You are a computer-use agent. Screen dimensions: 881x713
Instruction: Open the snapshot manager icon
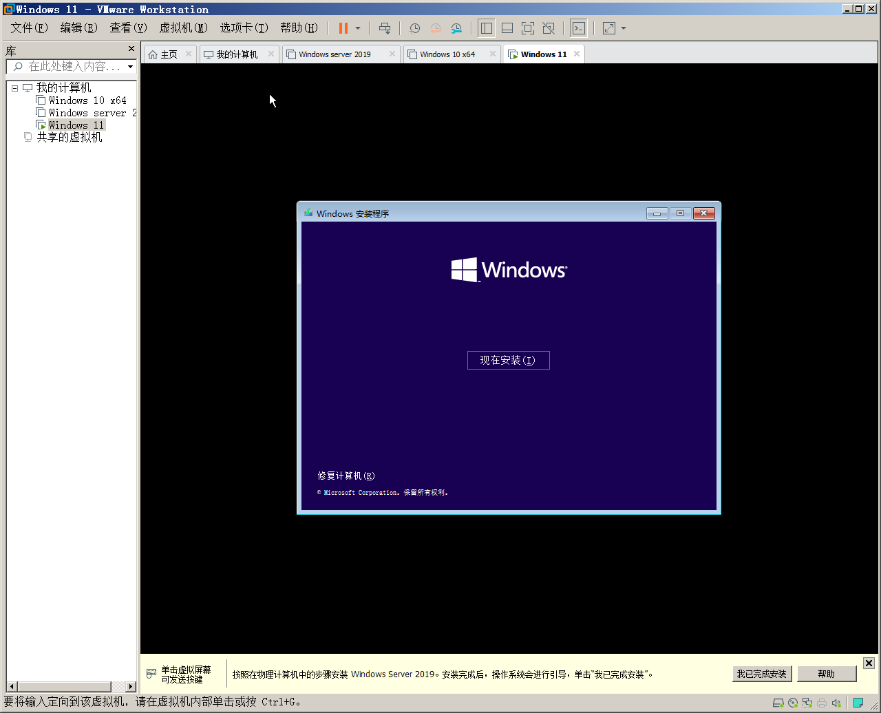coord(456,28)
